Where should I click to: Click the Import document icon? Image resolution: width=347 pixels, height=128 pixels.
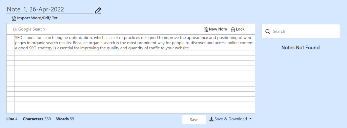(x=14, y=18)
